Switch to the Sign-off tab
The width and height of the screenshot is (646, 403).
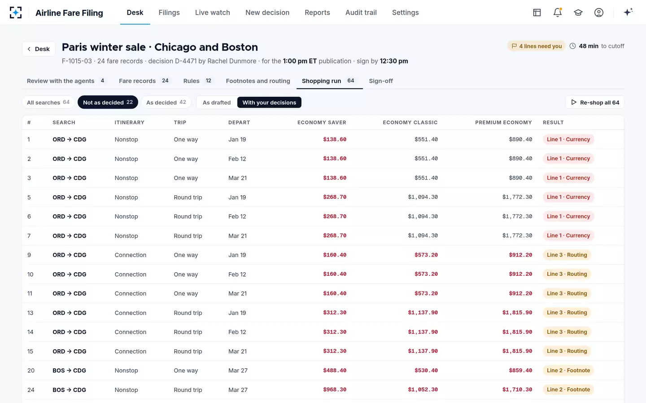[381, 81]
